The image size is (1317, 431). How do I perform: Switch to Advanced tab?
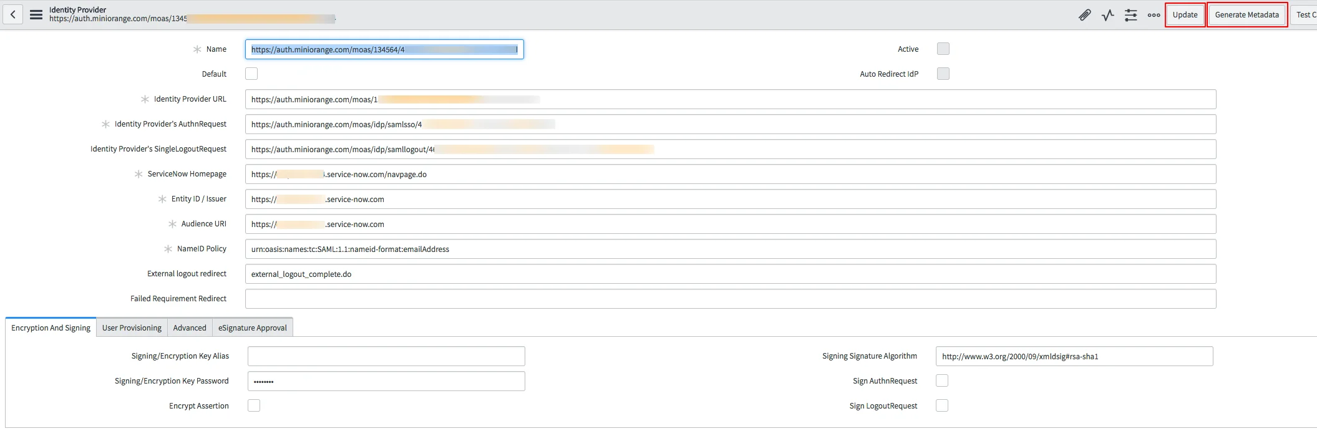(190, 327)
